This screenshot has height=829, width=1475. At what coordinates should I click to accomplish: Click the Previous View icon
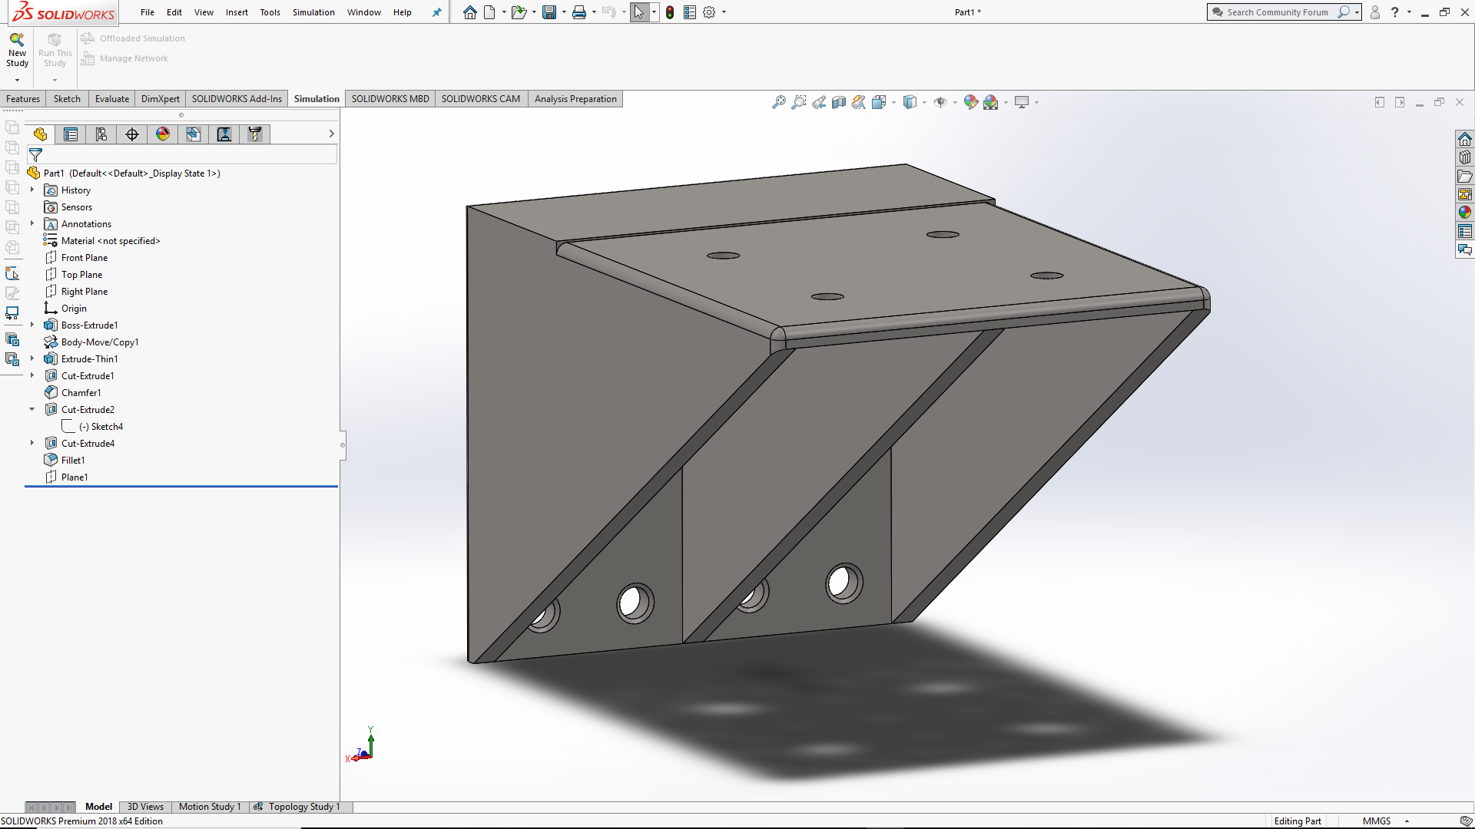(819, 102)
